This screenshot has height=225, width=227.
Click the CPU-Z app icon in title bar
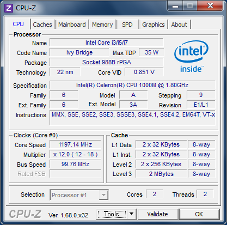(x=9, y=8)
